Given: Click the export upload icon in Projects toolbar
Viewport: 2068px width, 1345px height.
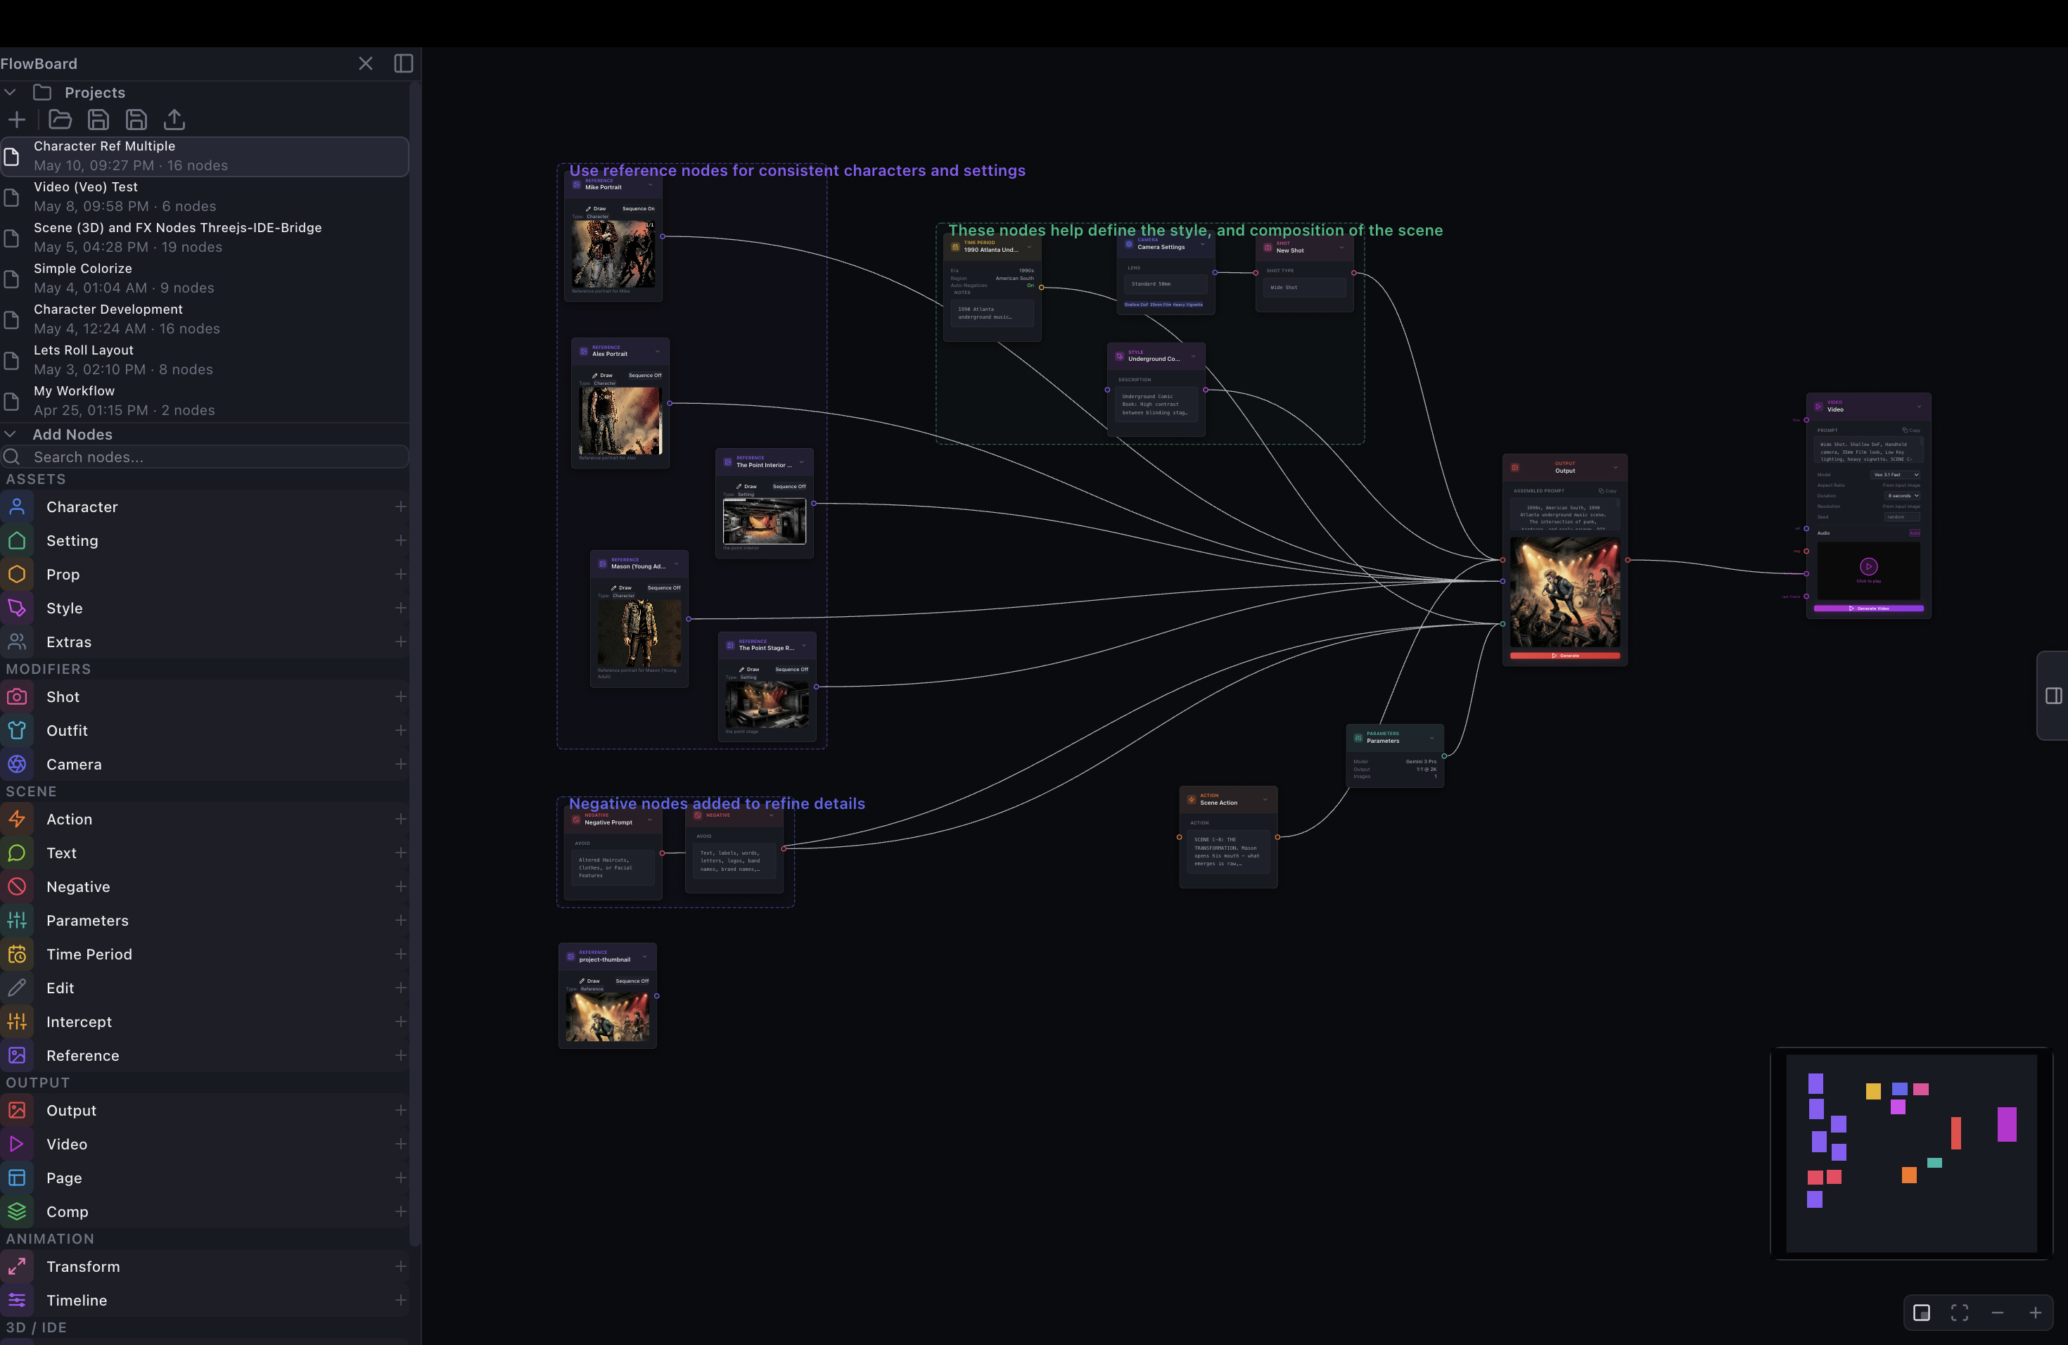Looking at the screenshot, I should 174,120.
